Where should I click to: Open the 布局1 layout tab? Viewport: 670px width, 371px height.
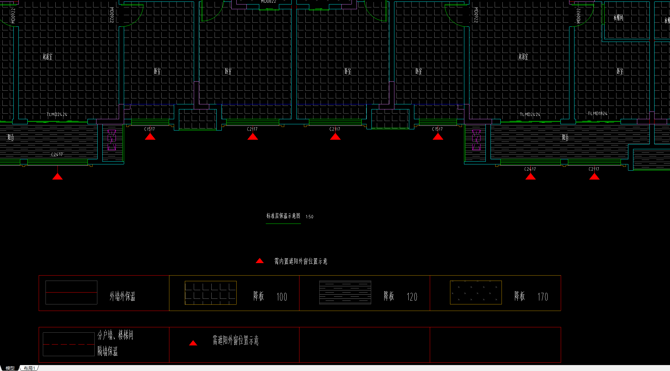29,368
